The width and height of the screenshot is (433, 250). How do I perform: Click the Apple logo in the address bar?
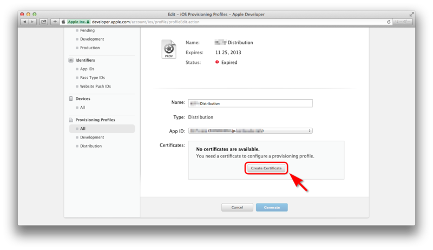[63, 22]
